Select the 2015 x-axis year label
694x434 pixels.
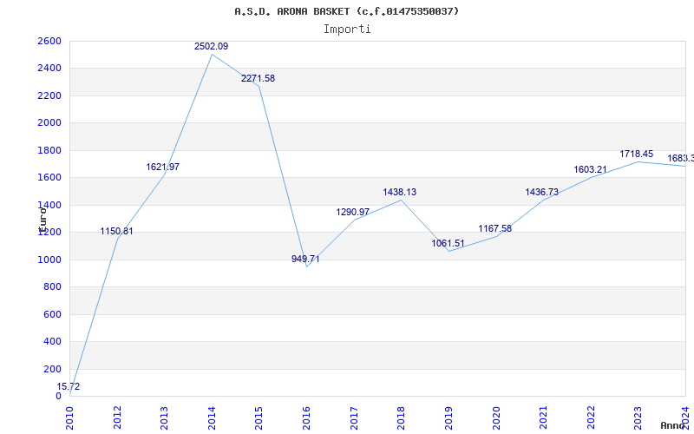click(259, 418)
